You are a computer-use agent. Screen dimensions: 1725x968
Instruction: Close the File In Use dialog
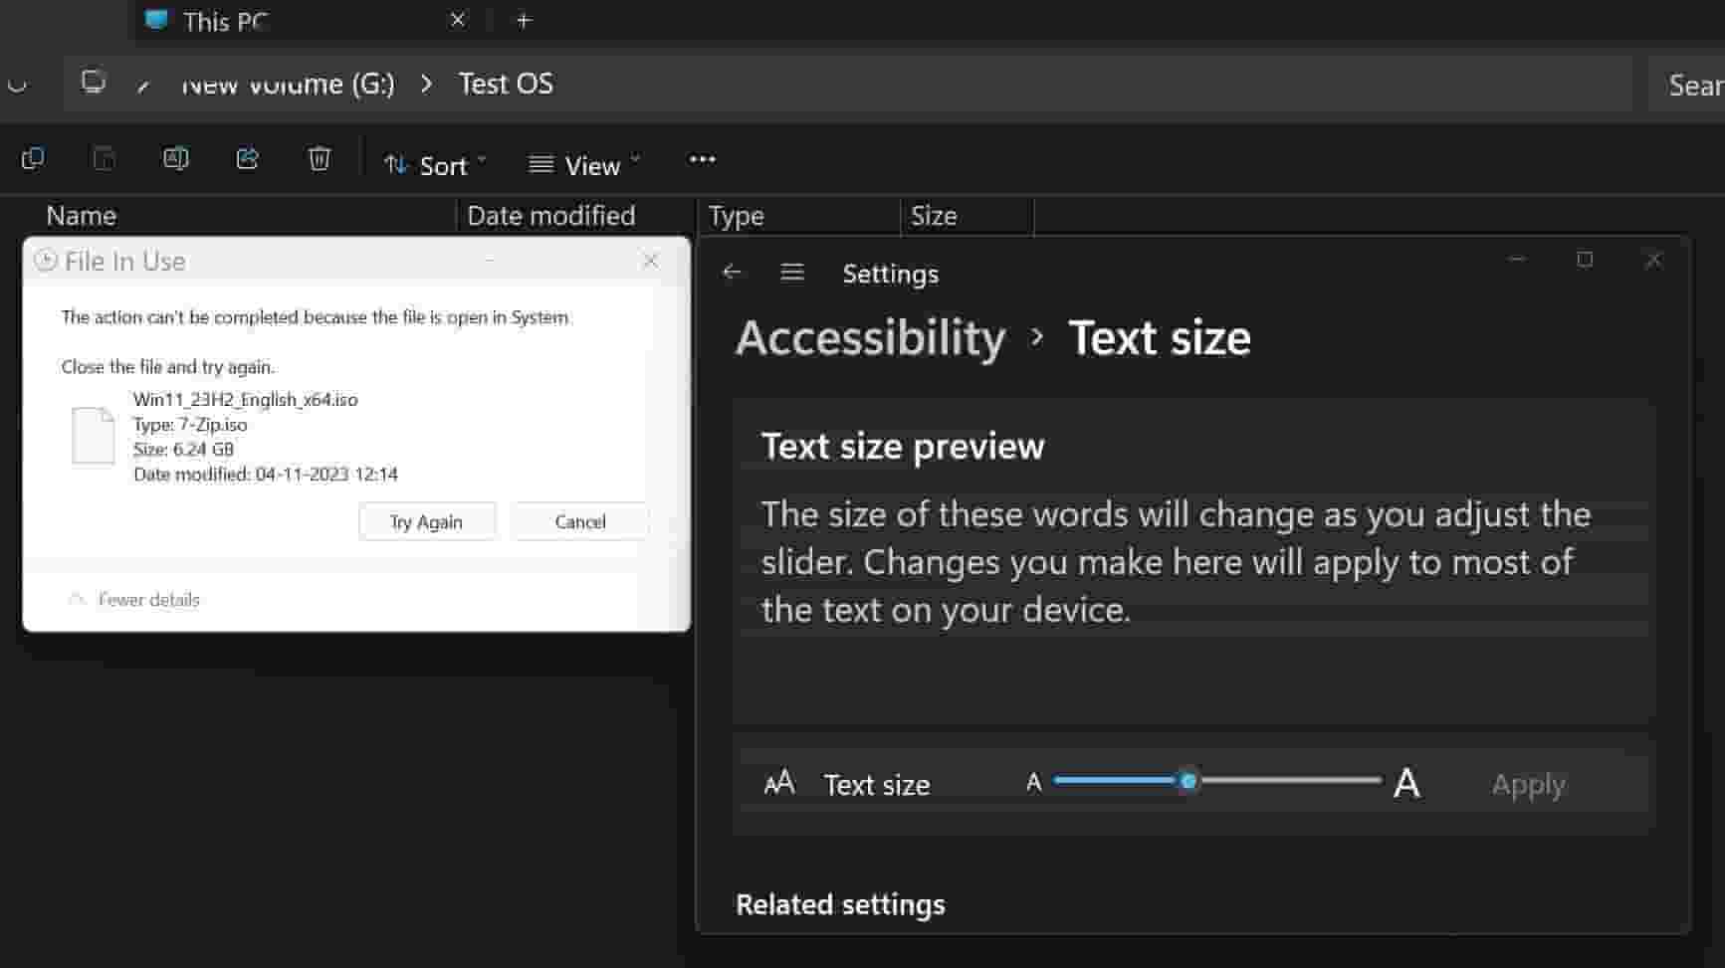[x=651, y=261]
